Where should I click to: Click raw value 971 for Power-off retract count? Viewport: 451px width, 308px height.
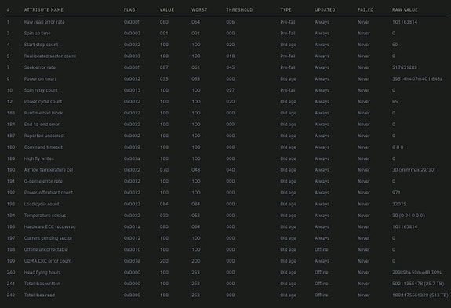[x=396, y=193]
